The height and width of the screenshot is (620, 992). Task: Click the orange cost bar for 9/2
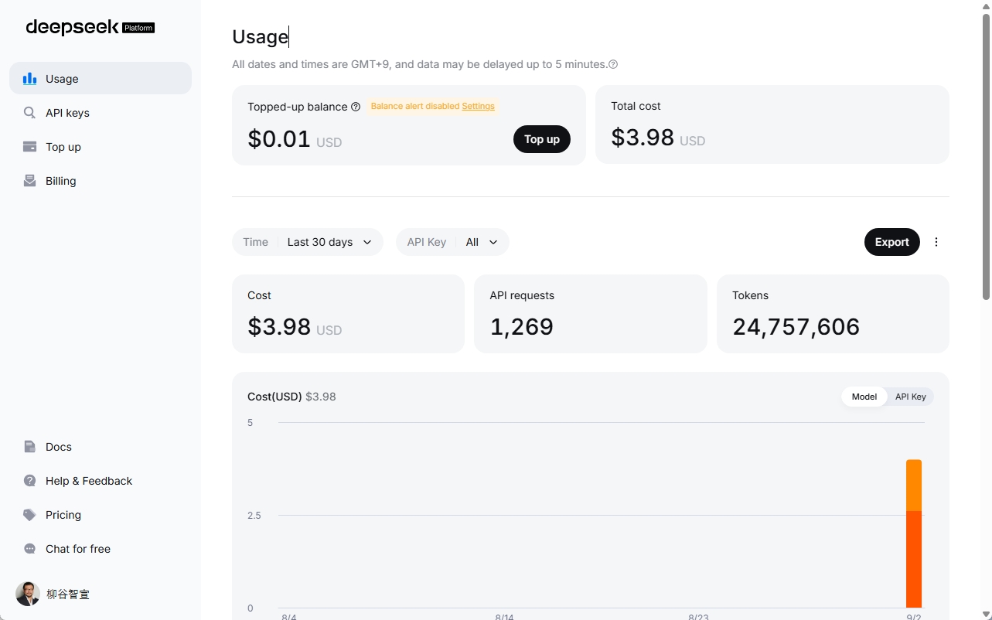click(x=914, y=533)
